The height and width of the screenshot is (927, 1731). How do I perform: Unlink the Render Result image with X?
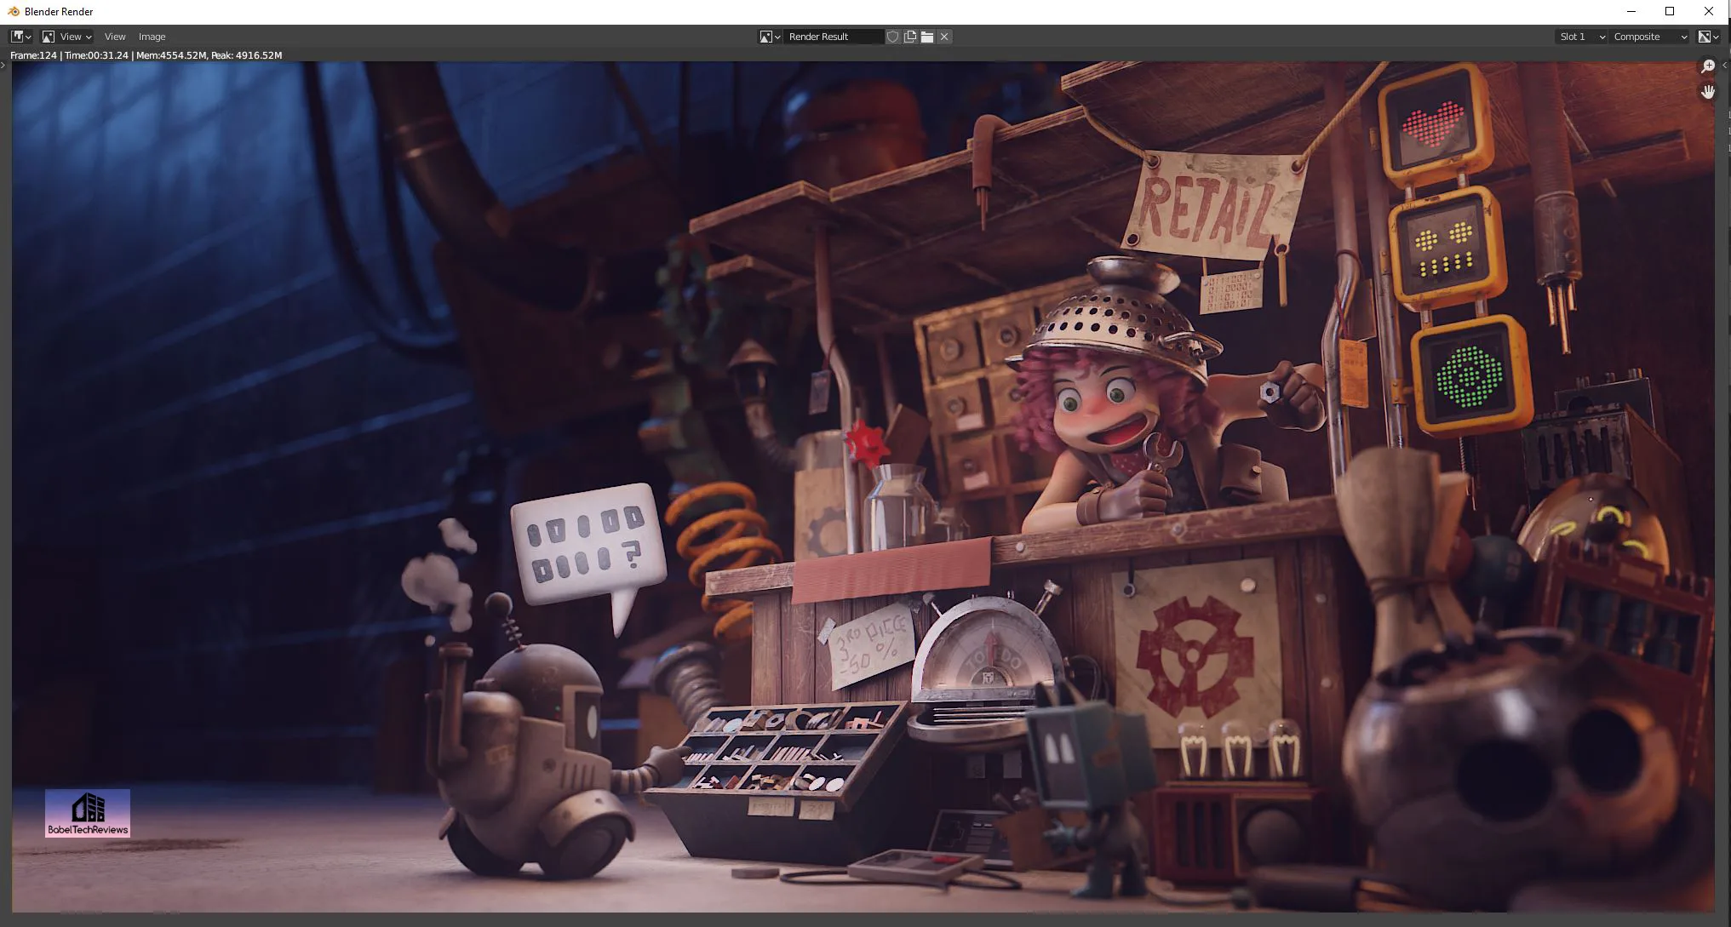[944, 37]
